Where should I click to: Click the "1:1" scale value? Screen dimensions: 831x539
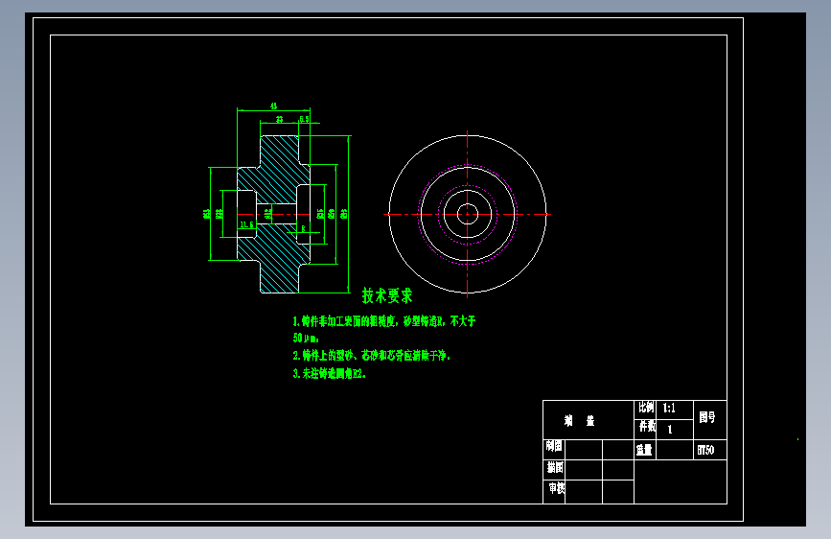pos(669,408)
